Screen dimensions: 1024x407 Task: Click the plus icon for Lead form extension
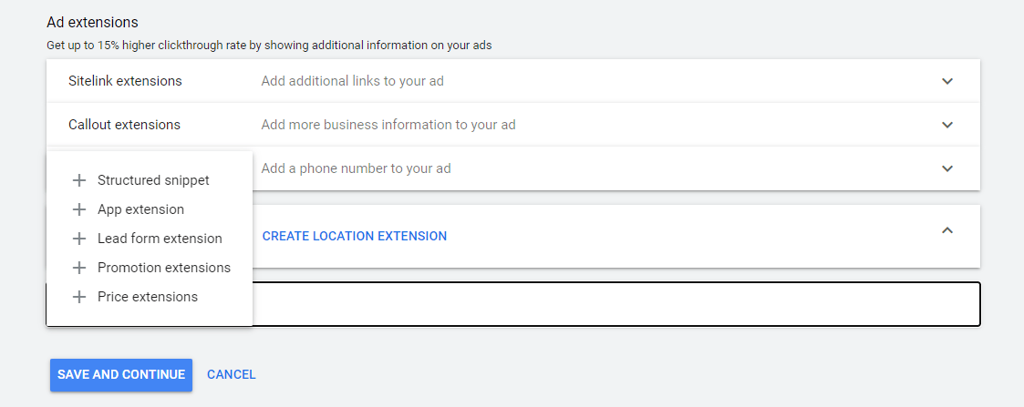coord(79,239)
